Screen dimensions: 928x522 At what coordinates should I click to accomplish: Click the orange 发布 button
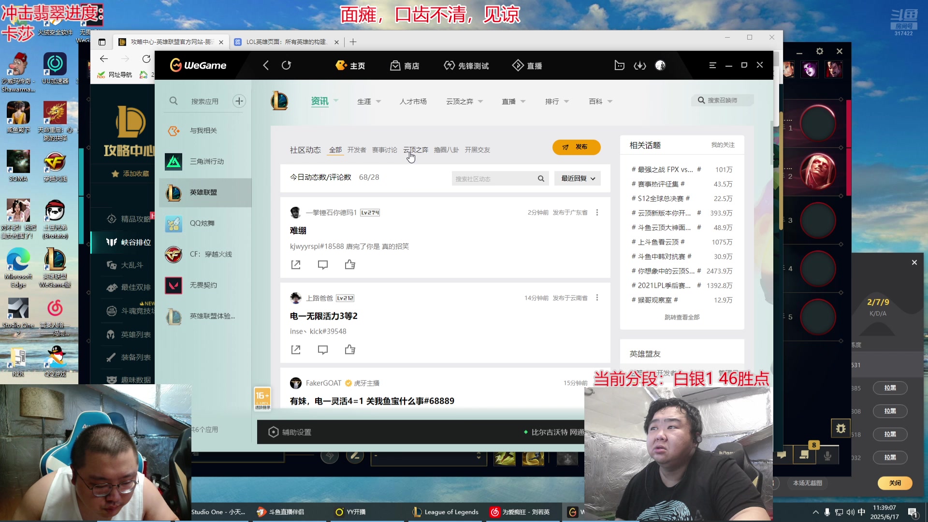(x=576, y=147)
